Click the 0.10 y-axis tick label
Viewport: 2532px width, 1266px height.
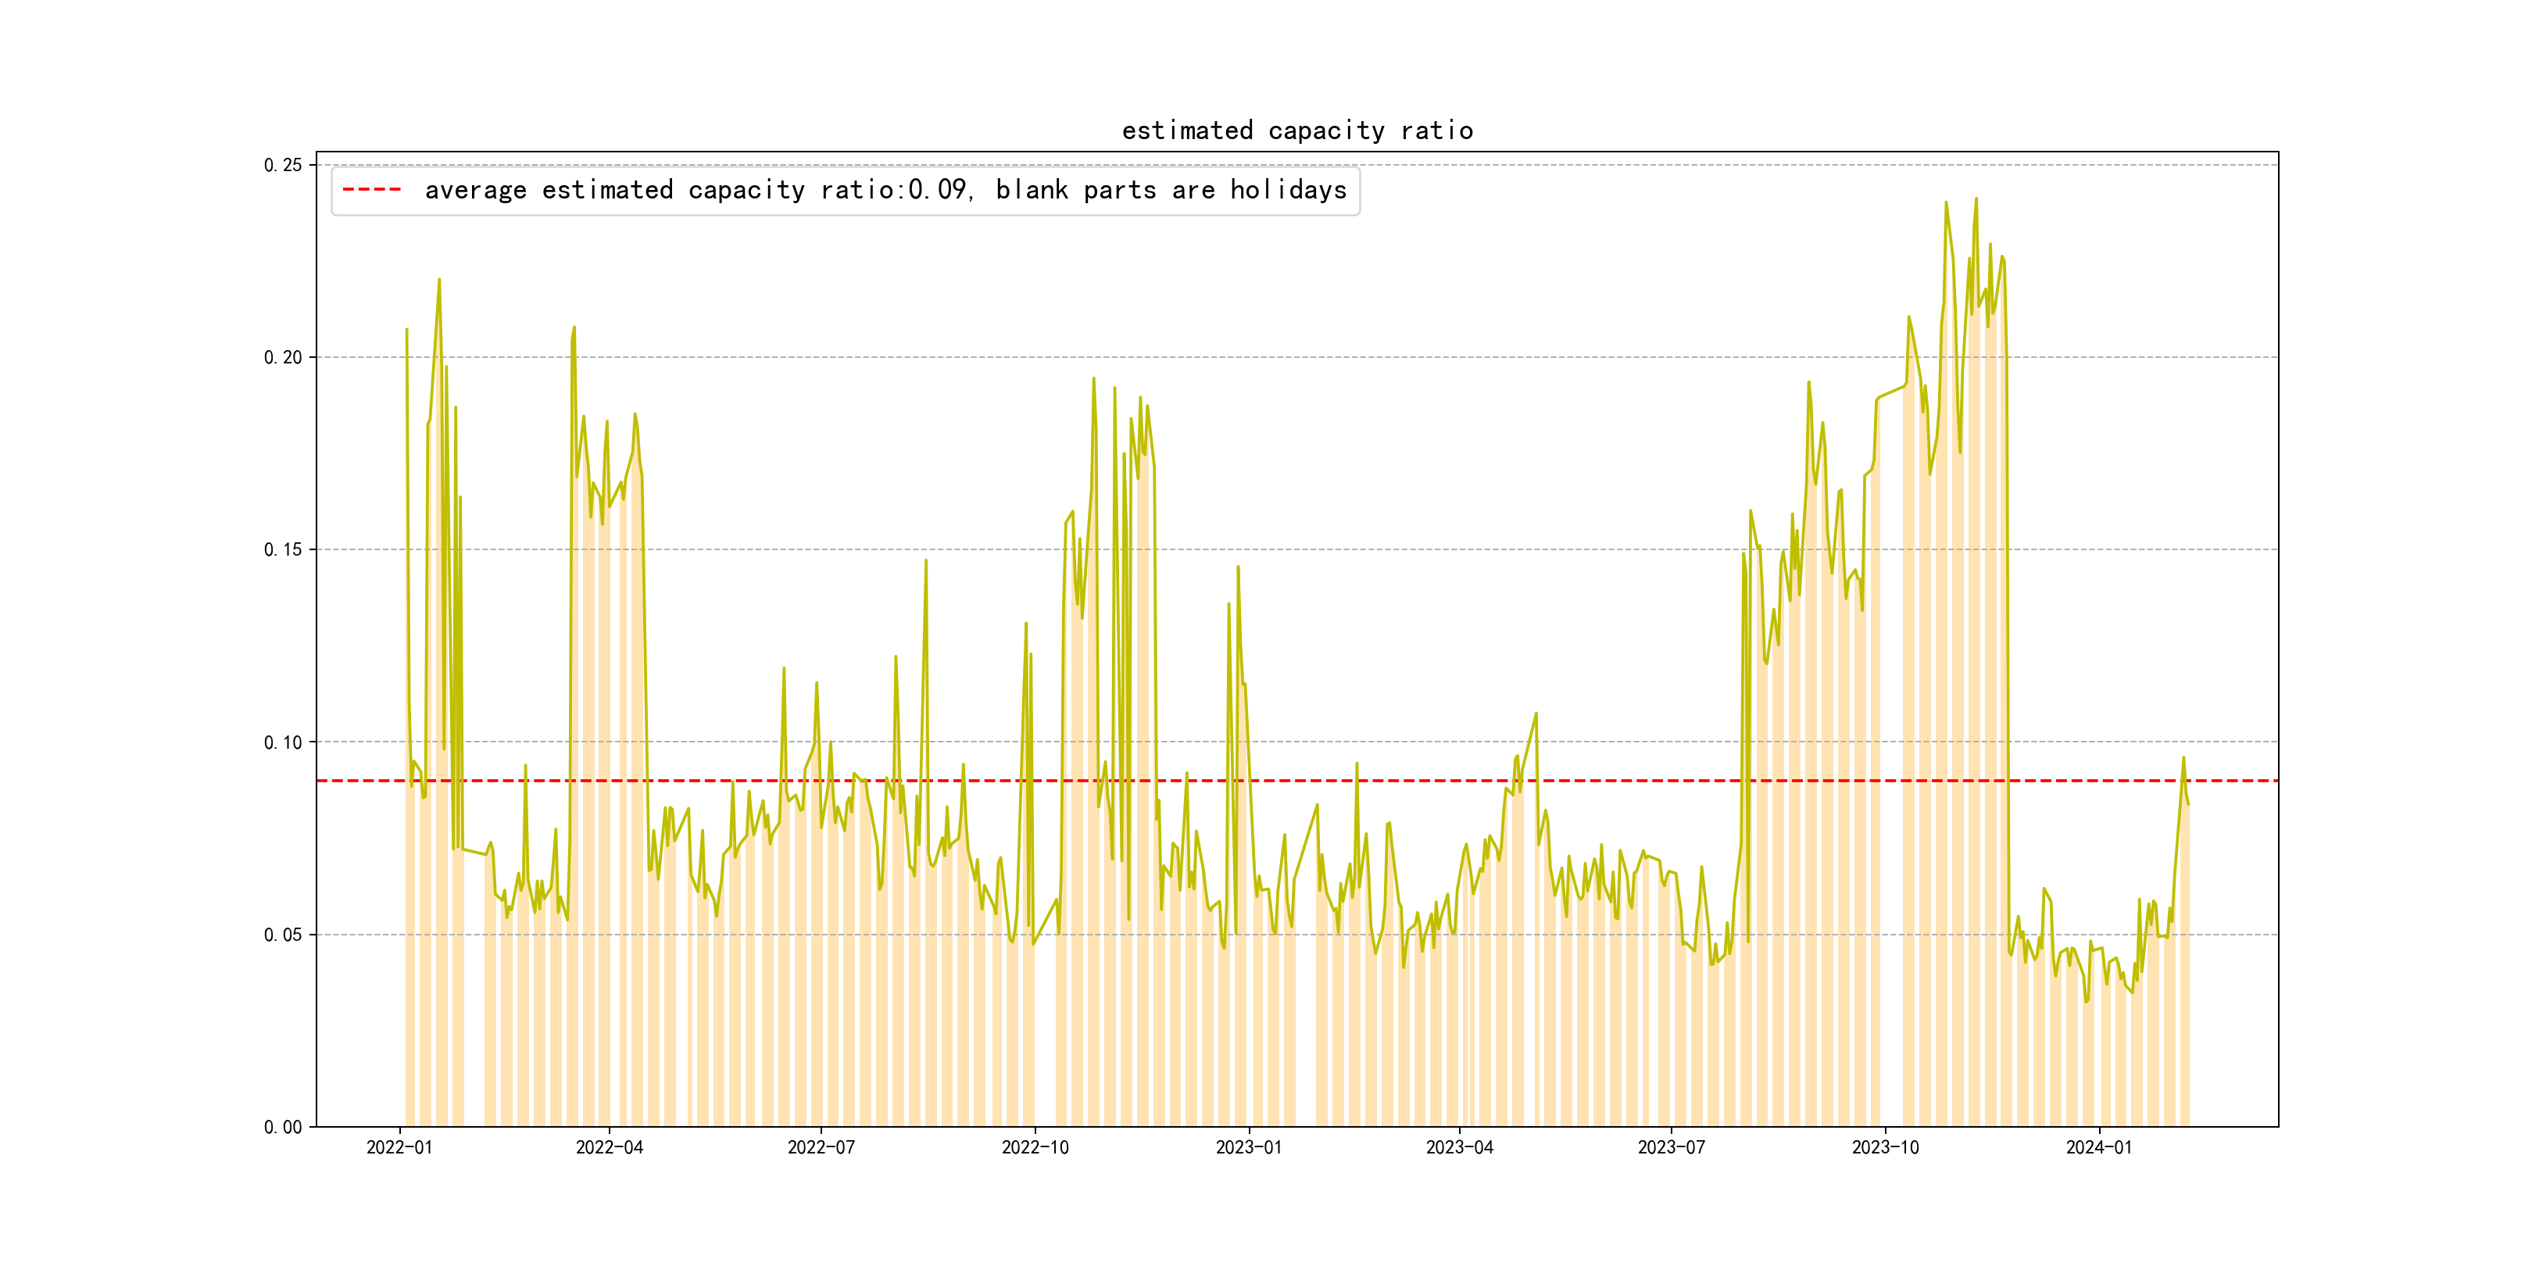282,742
